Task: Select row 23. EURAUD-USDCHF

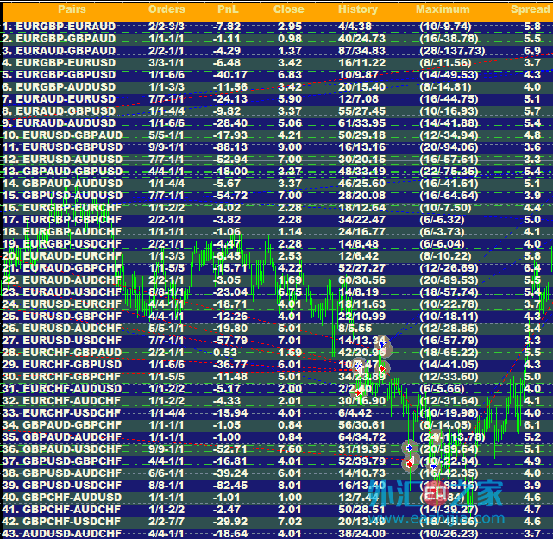Action: click(x=278, y=291)
